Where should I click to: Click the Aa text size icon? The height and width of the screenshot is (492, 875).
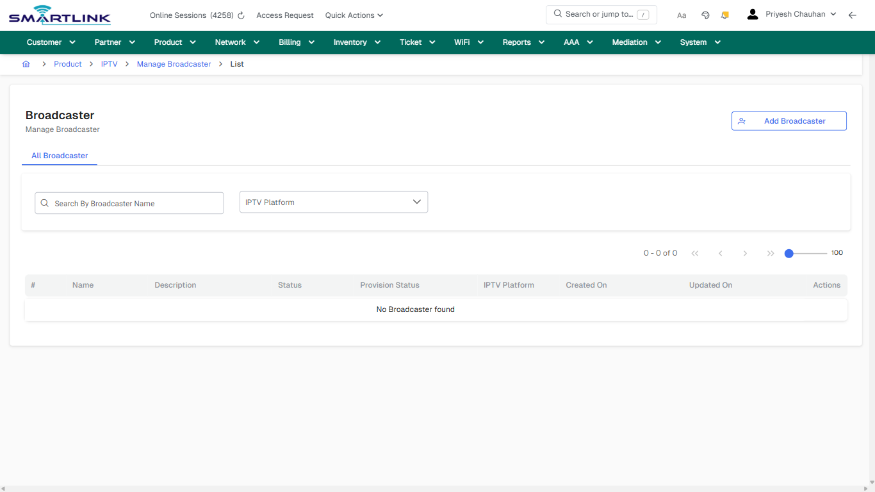[681, 15]
